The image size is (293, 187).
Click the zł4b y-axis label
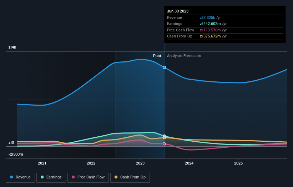coord(12,47)
